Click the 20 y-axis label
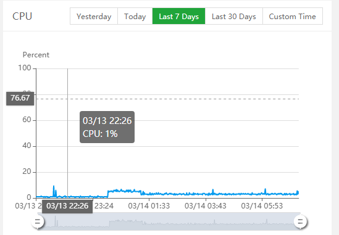Viewport: 339px width, 235px height. (x=27, y=171)
